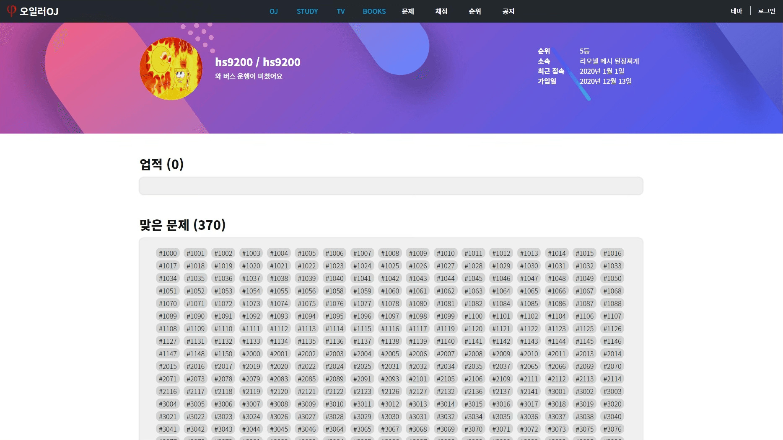Open problem #1068
The image size is (783, 440).
coord(612,291)
